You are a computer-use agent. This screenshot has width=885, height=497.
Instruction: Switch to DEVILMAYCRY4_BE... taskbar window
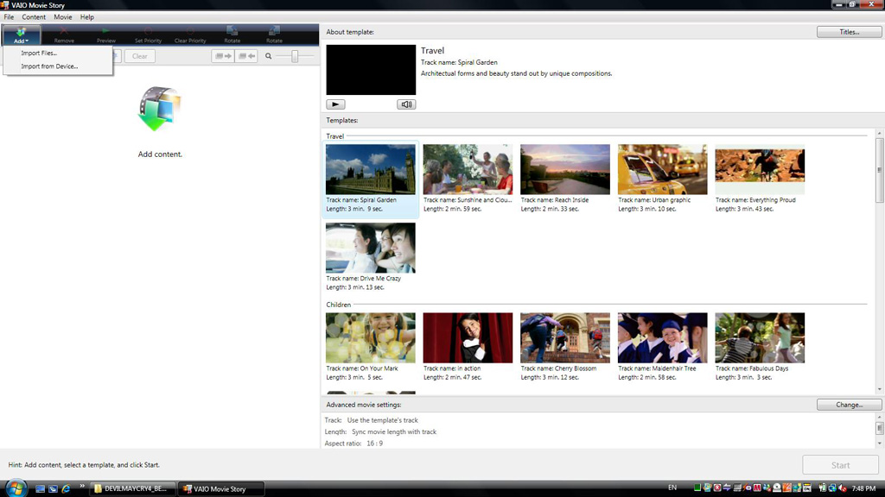[x=132, y=488]
